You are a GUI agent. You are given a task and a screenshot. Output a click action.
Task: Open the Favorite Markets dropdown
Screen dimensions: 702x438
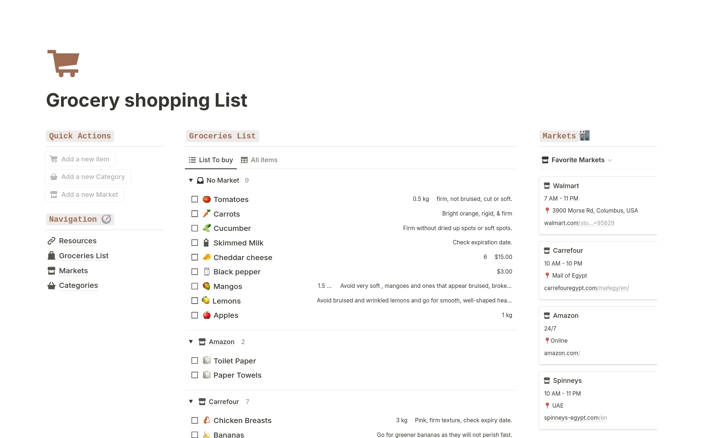(x=610, y=160)
